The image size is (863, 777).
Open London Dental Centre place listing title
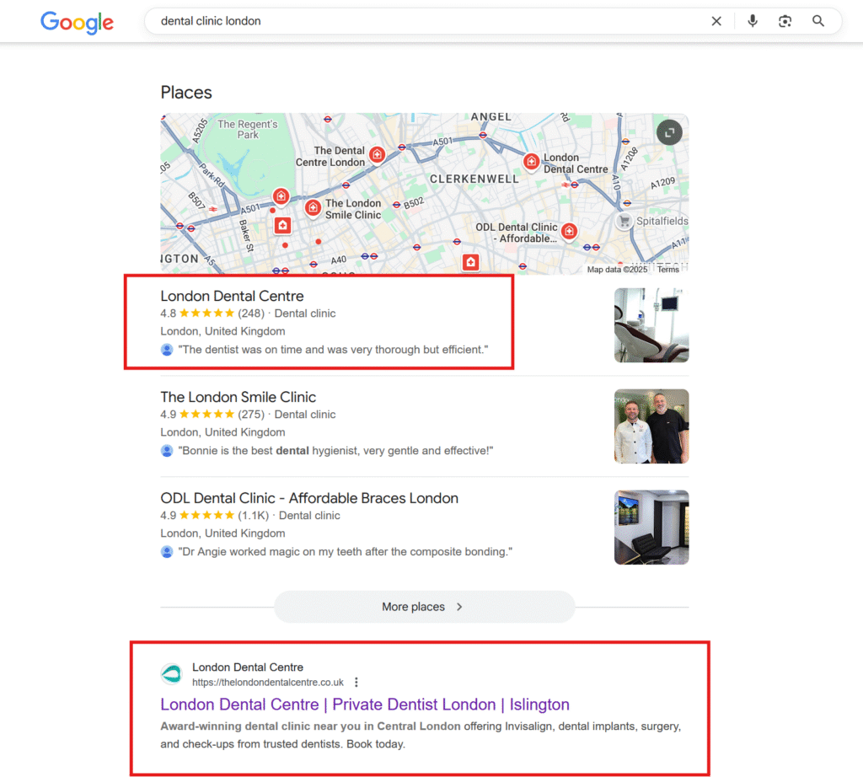232,296
